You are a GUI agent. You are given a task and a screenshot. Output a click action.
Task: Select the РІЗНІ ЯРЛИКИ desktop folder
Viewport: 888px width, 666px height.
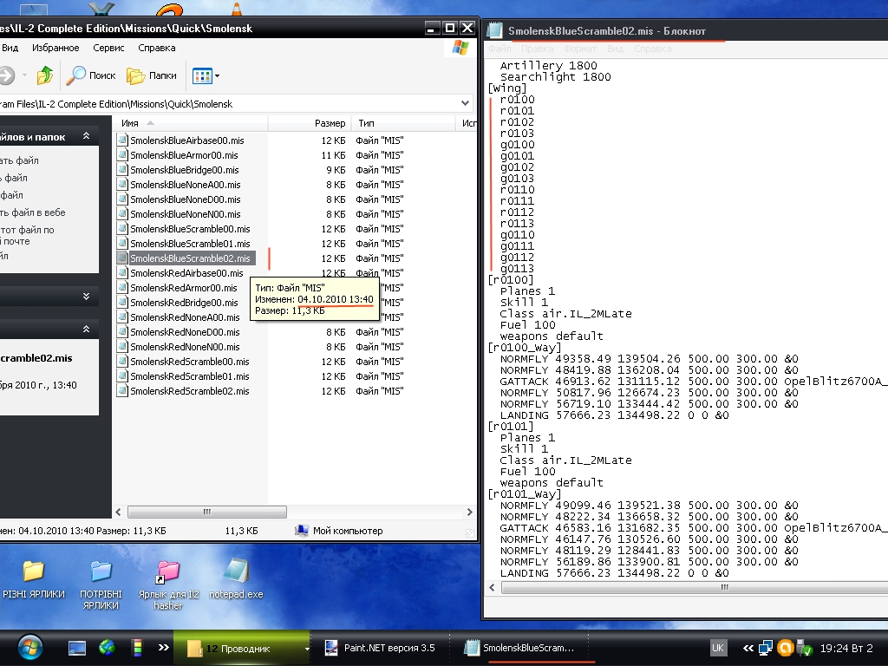point(33,572)
